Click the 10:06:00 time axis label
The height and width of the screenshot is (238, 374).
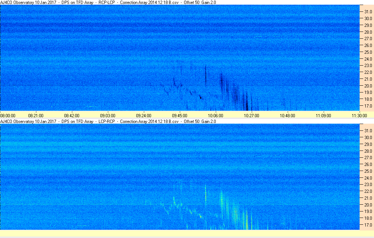pos(215,116)
